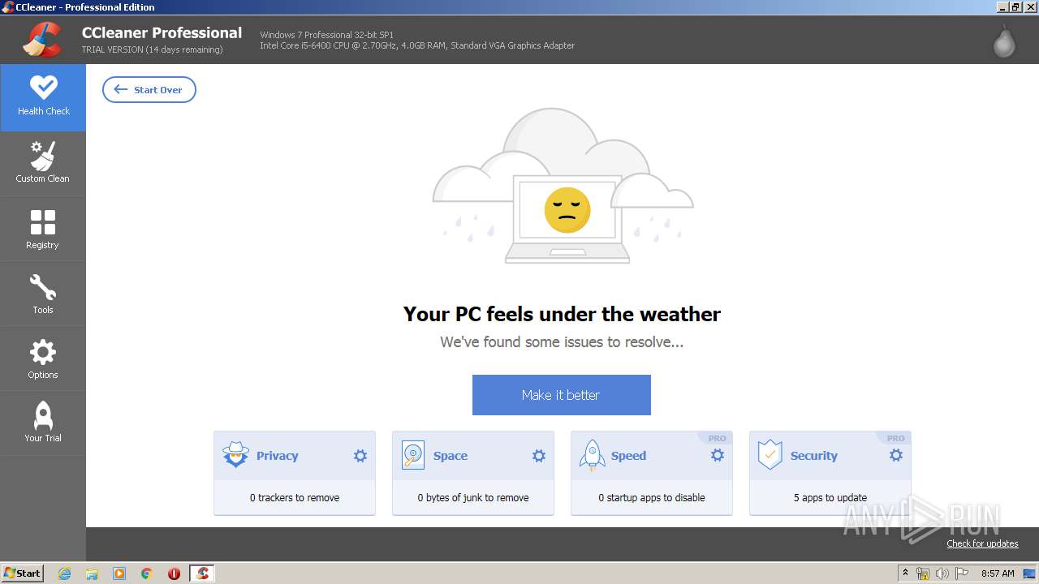Select '0 startup apps to disable' text

coord(652,498)
